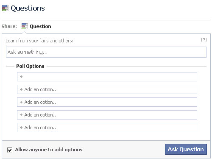Click the second 'Add an option...' field
Image resolution: width=212 pixels, height=161 pixels.
tap(107, 89)
